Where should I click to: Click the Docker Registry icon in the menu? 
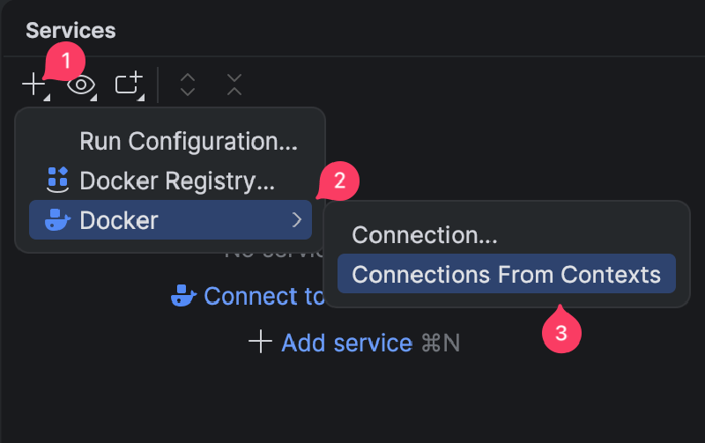point(57,180)
